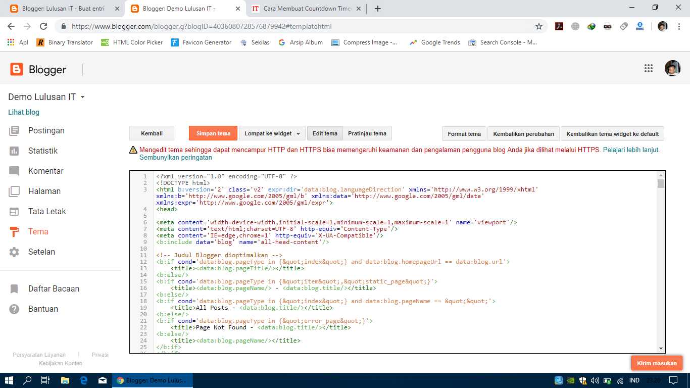Click the Tata Letak layout icon

coord(14,212)
